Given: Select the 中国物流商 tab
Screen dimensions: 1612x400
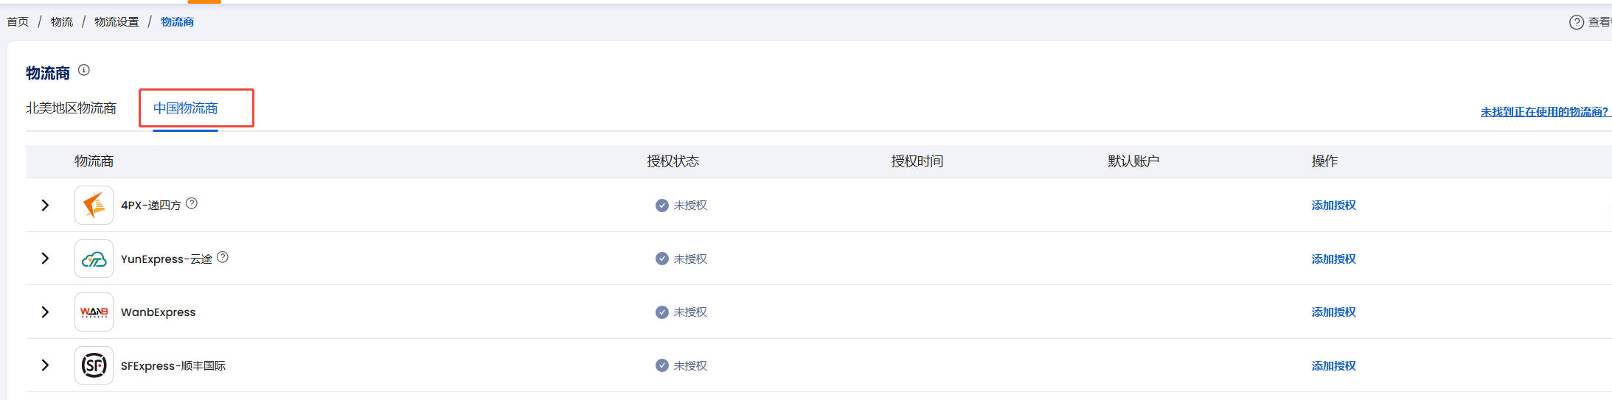Looking at the screenshot, I should pos(185,108).
